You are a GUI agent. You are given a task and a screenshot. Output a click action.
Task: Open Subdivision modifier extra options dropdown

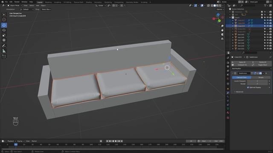pyautogui.click(x=263, y=74)
